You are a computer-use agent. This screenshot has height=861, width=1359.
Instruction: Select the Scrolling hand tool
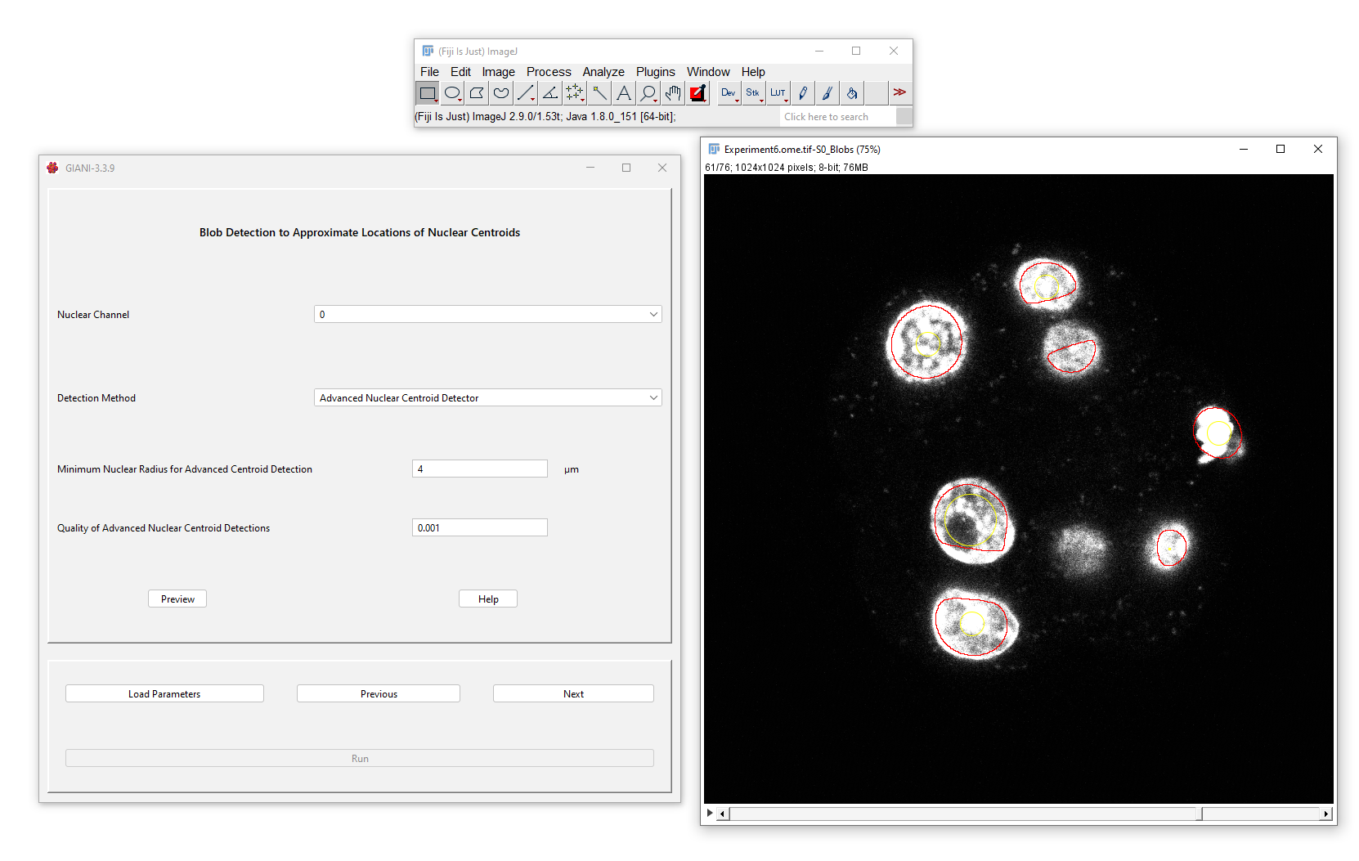click(673, 93)
